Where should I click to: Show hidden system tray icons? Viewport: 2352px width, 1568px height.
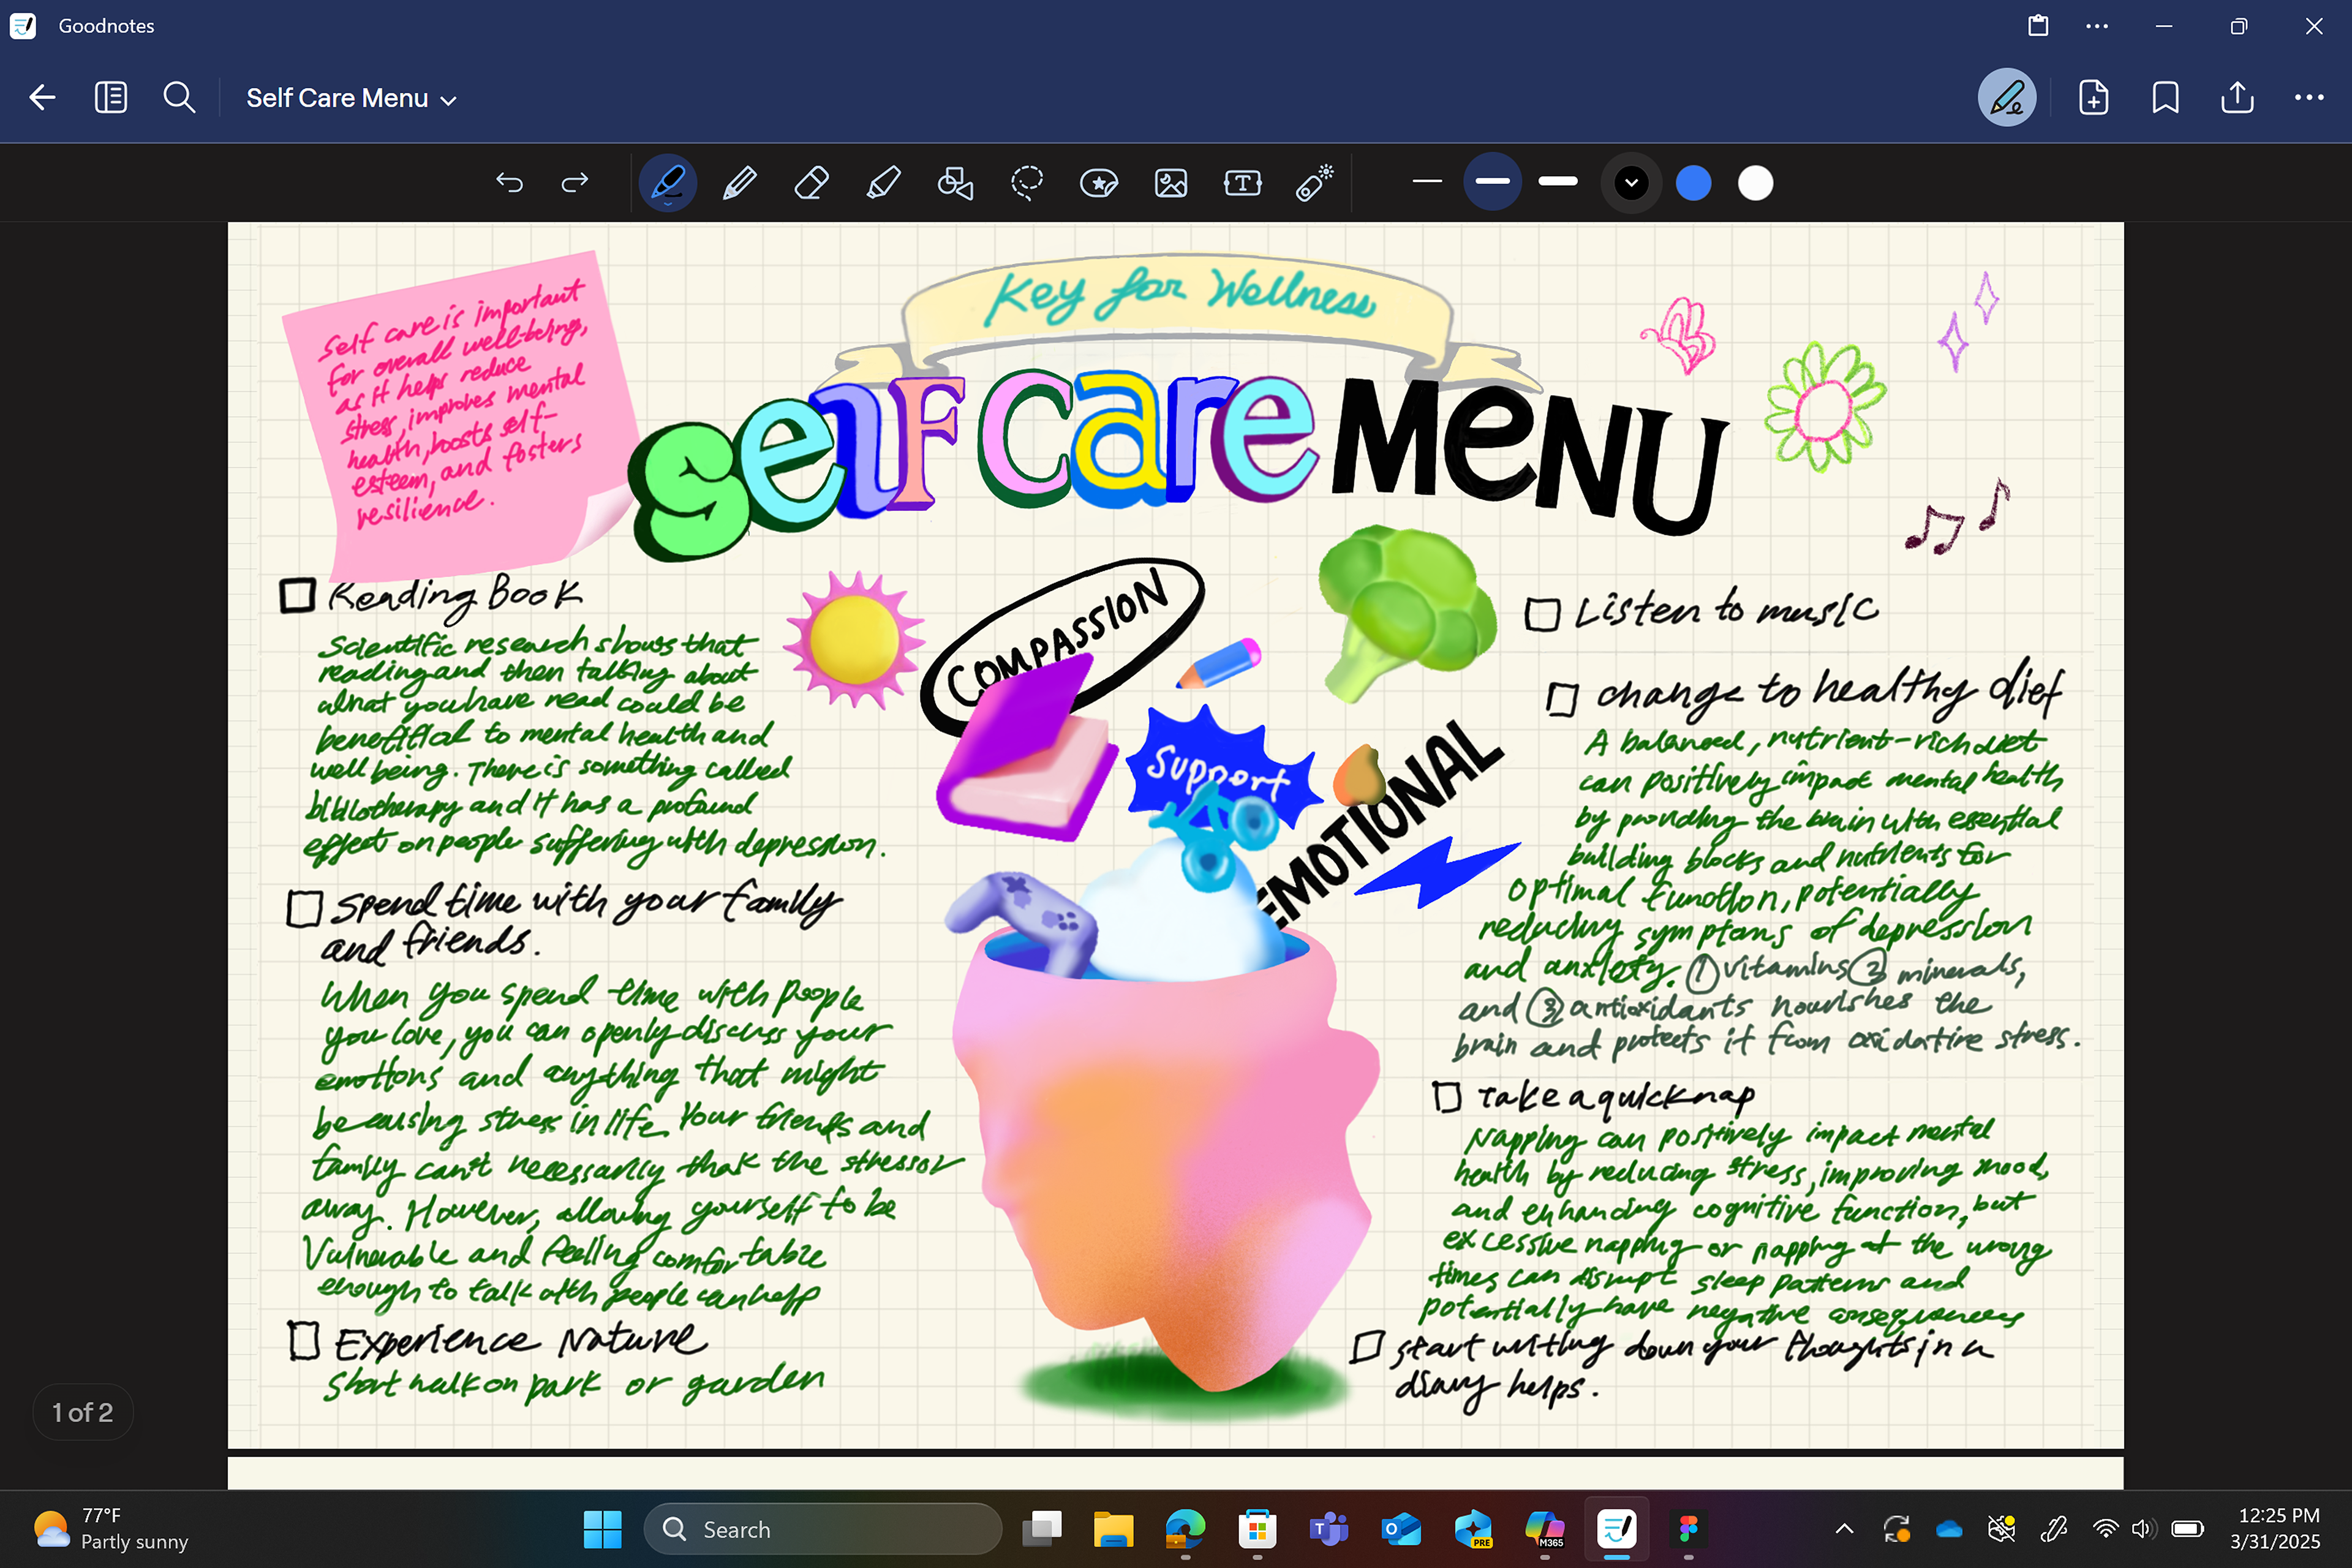pos(1844,1528)
